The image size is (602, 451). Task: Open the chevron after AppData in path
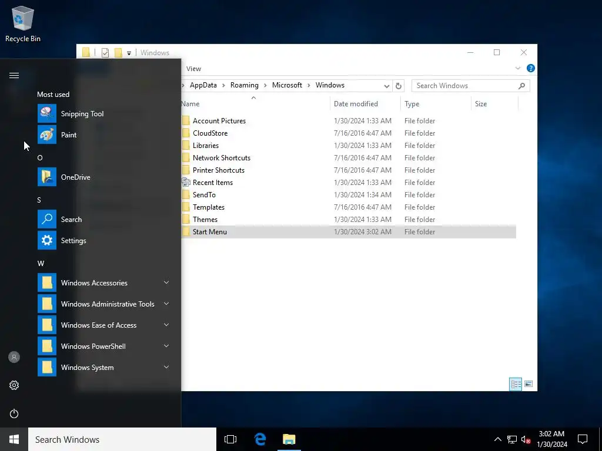tap(223, 85)
